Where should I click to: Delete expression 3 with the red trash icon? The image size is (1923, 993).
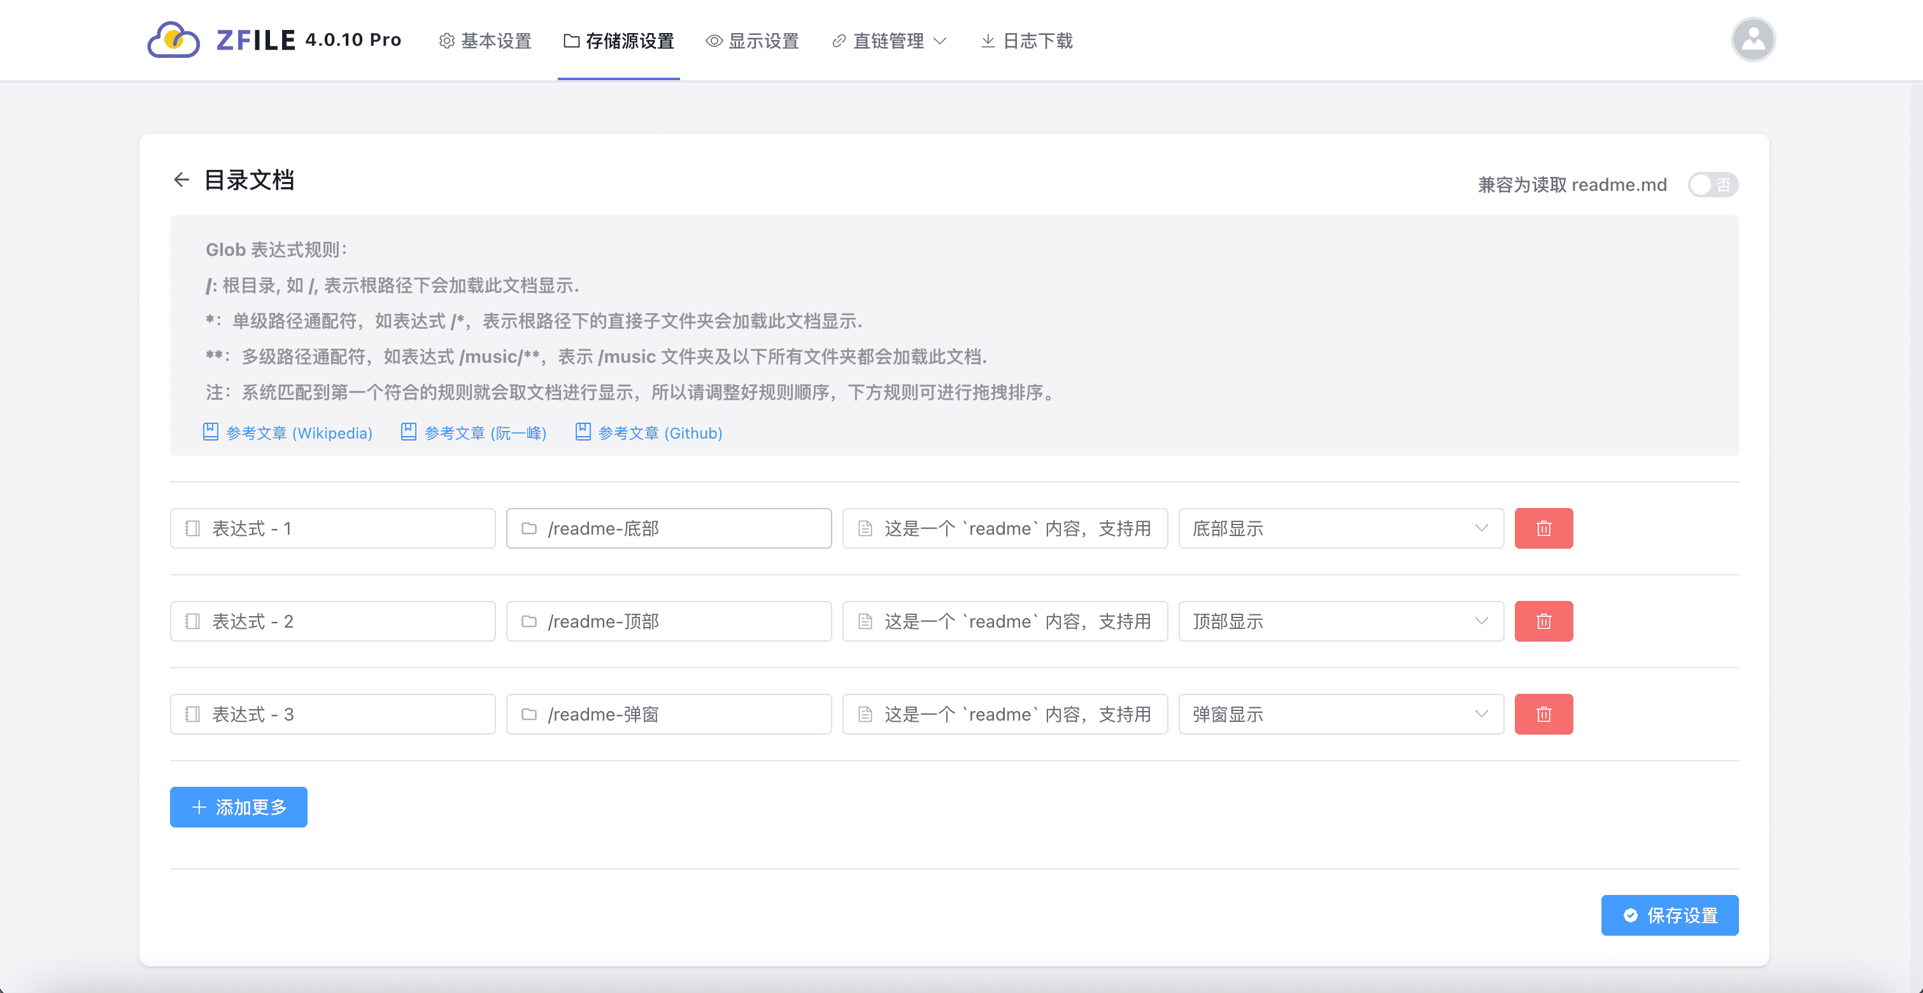click(x=1543, y=714)
